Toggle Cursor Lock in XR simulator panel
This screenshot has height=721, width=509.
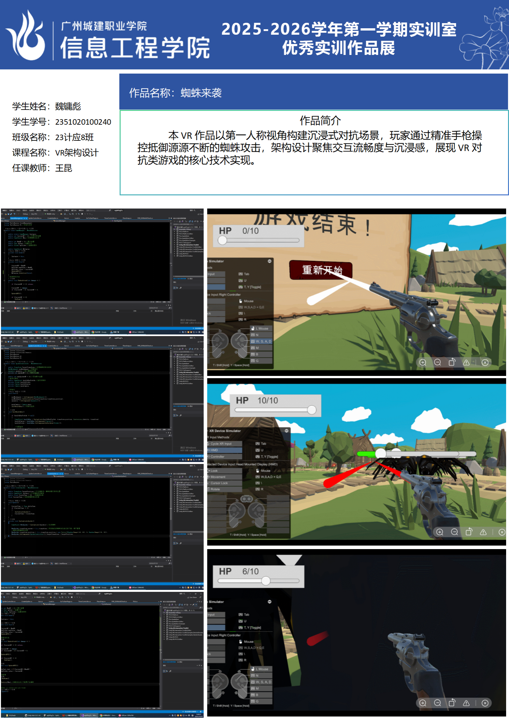pyautogui.click(x=225, y=483)
